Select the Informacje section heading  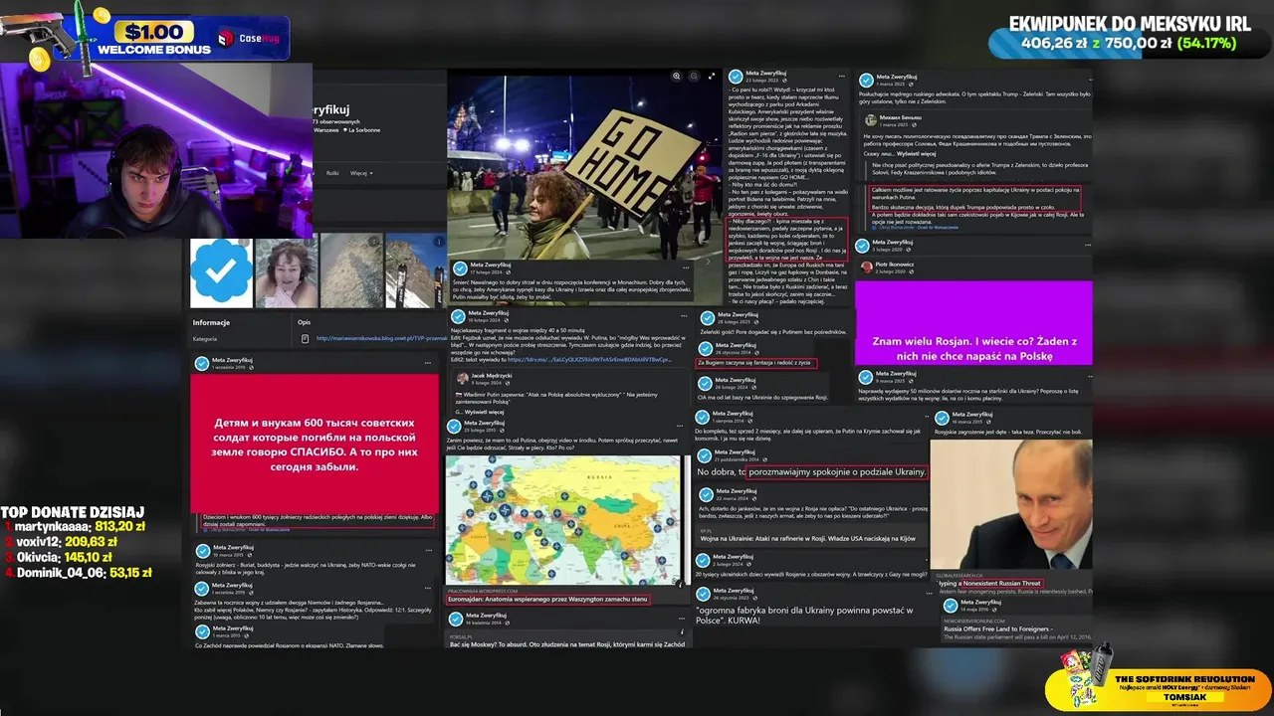point(211,322)
